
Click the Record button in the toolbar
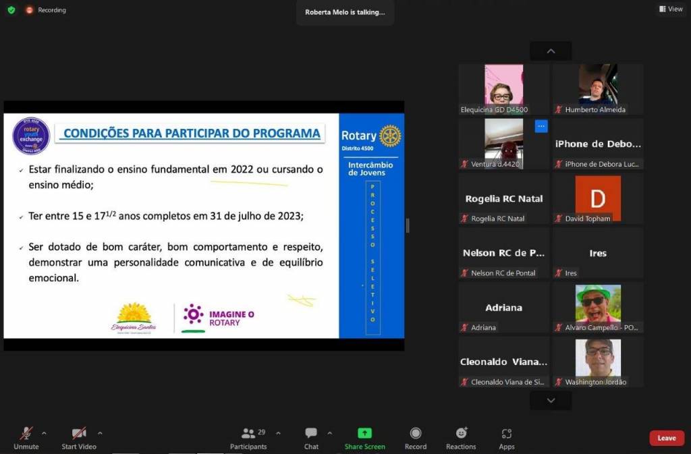pyautogui.click(x=416, y=437)
